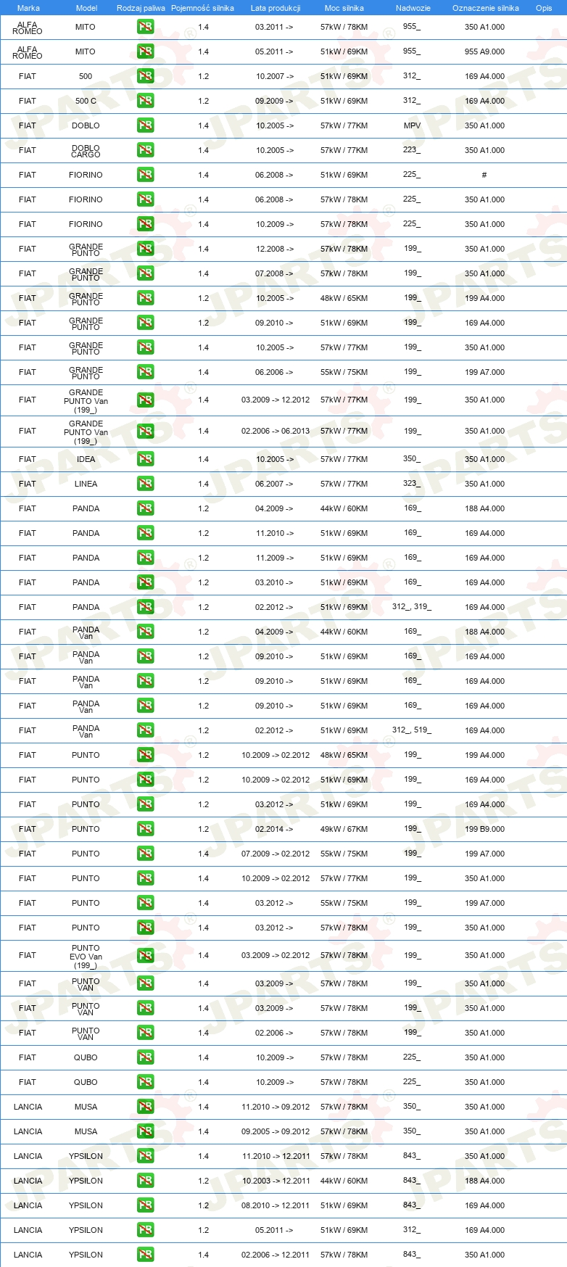Click the Lata produkcji column header
Viewport: 567px width, 1267px height.
[276, 8]
